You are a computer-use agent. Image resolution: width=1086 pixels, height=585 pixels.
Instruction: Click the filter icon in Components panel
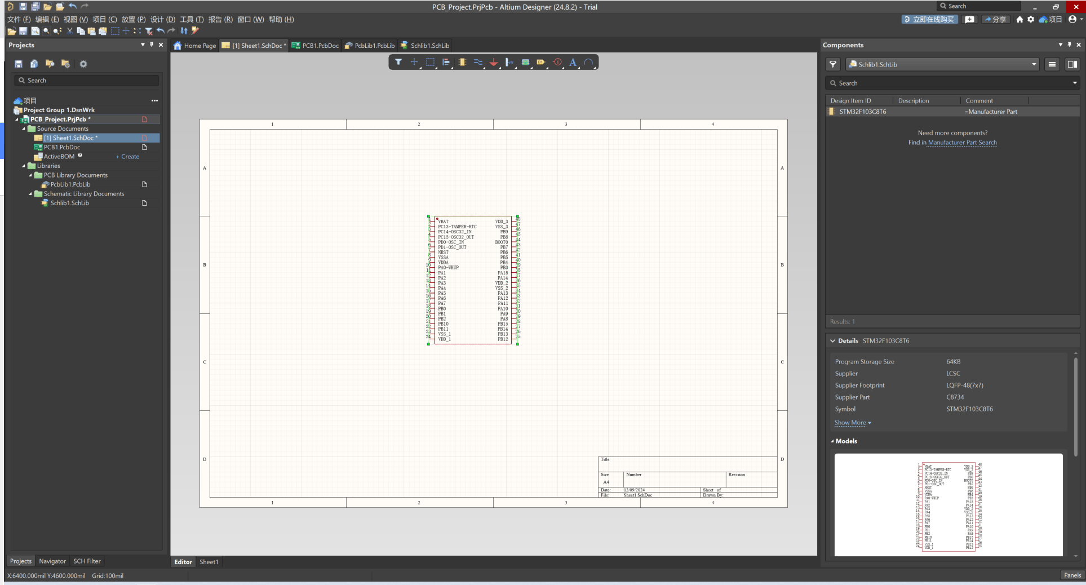point(834,64)
